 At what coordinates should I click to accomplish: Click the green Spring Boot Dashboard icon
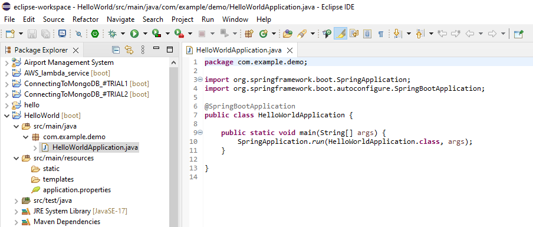[x=95, y=33]
